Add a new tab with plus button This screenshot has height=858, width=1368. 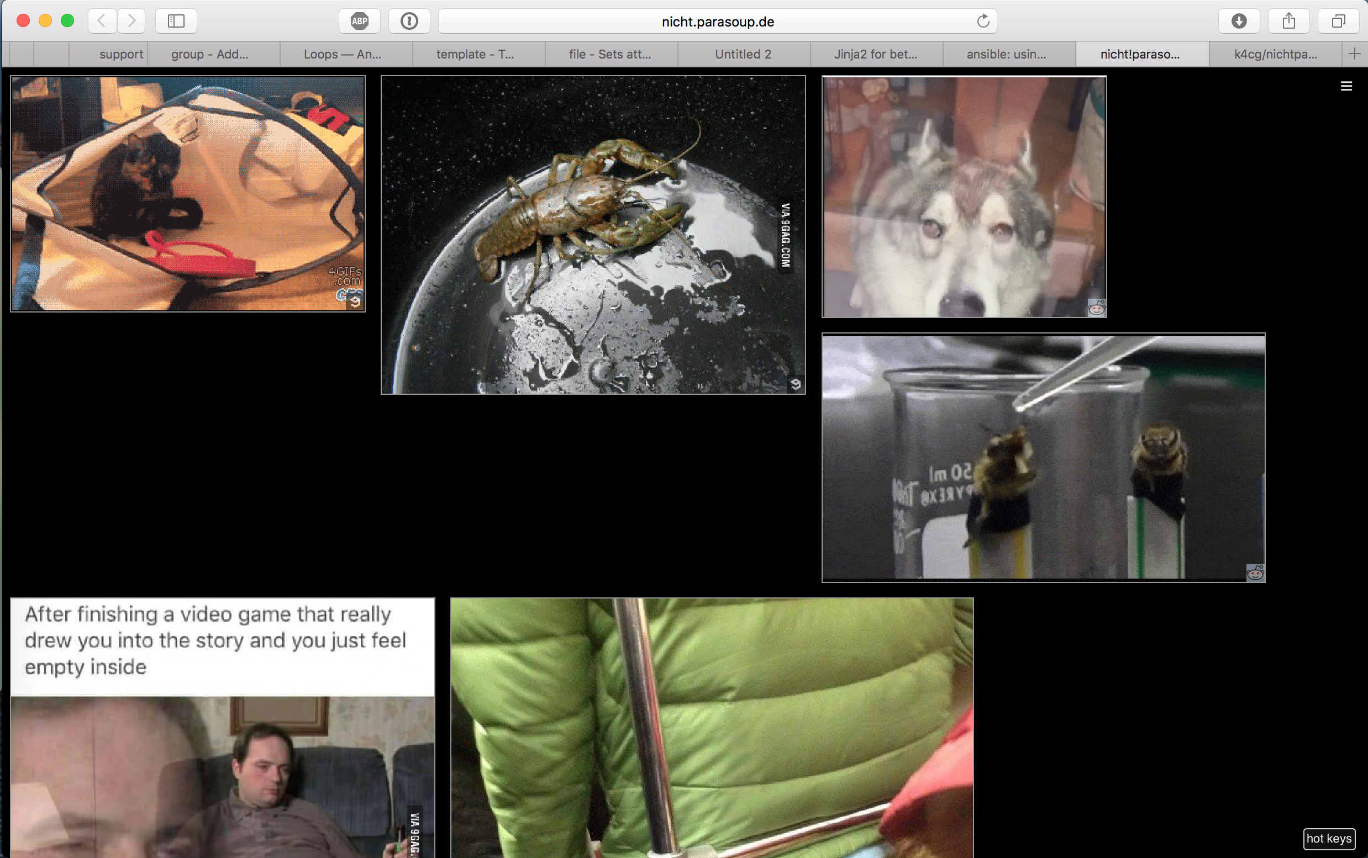point(1354,54)
